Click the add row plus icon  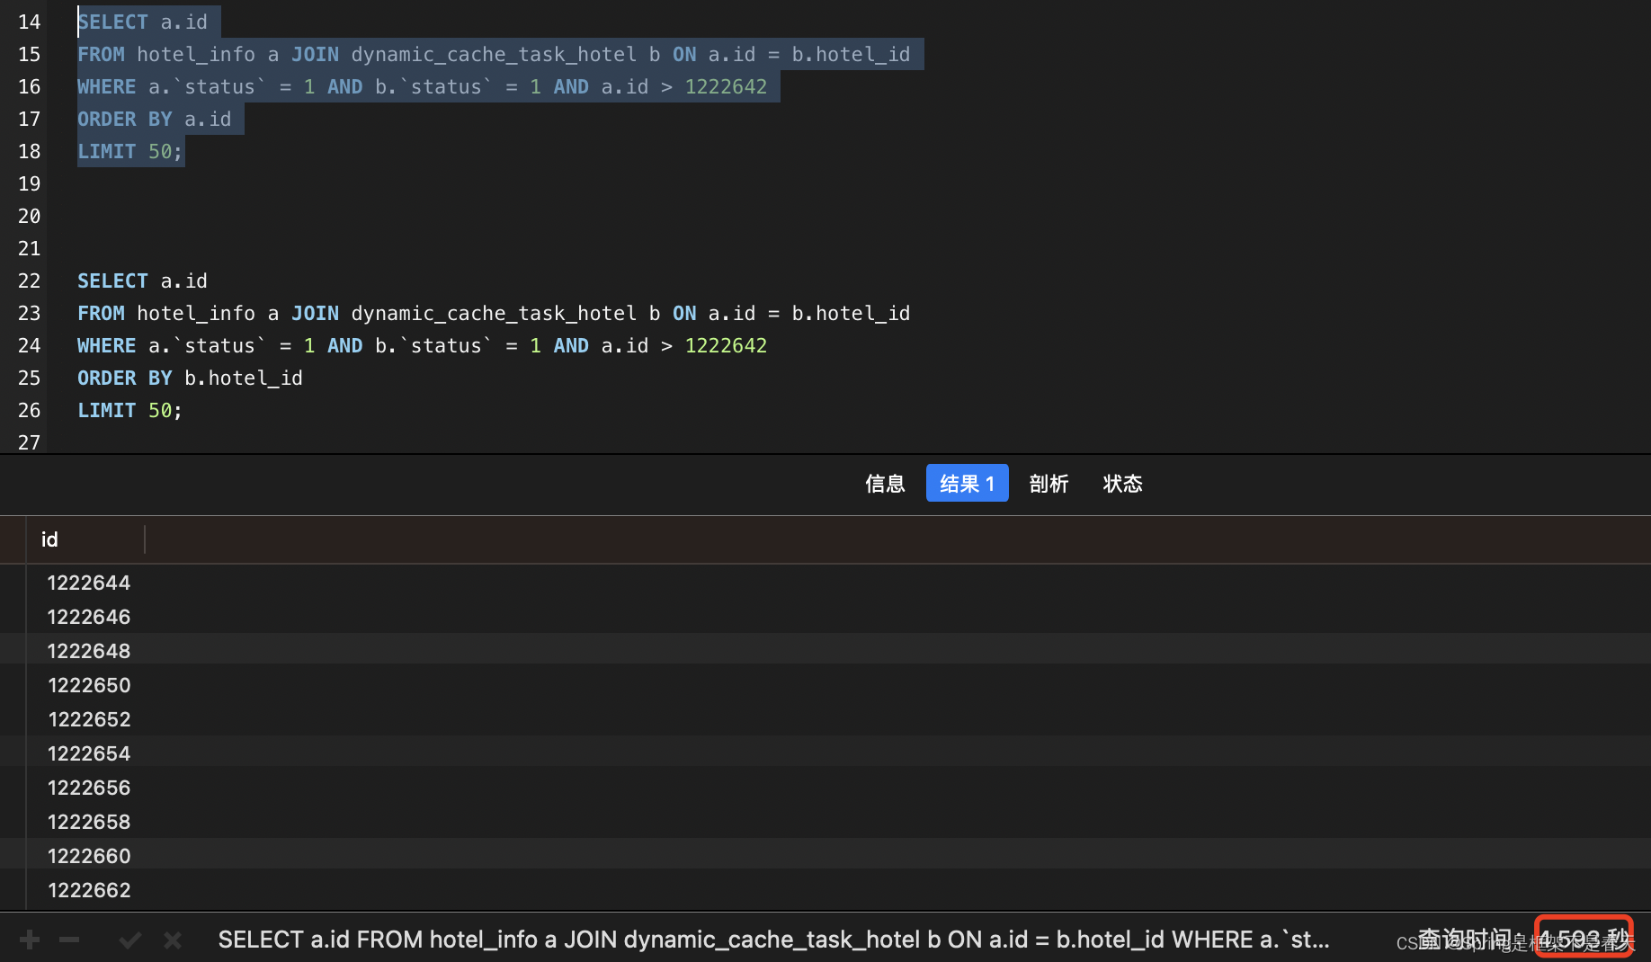[30, 940]
